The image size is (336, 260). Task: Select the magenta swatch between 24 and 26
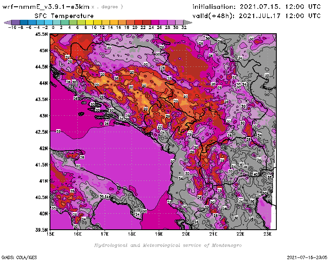[155, 22]
